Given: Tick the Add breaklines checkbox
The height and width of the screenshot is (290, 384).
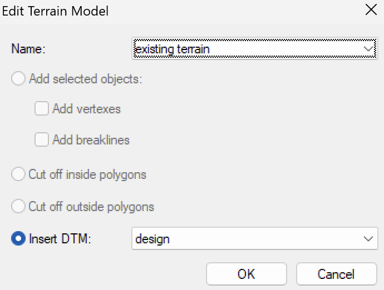Looking at the screenshot, I should coord(41,139).
